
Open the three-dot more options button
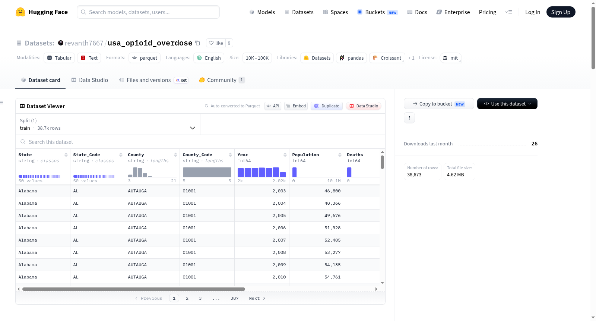tap(409, 118)
